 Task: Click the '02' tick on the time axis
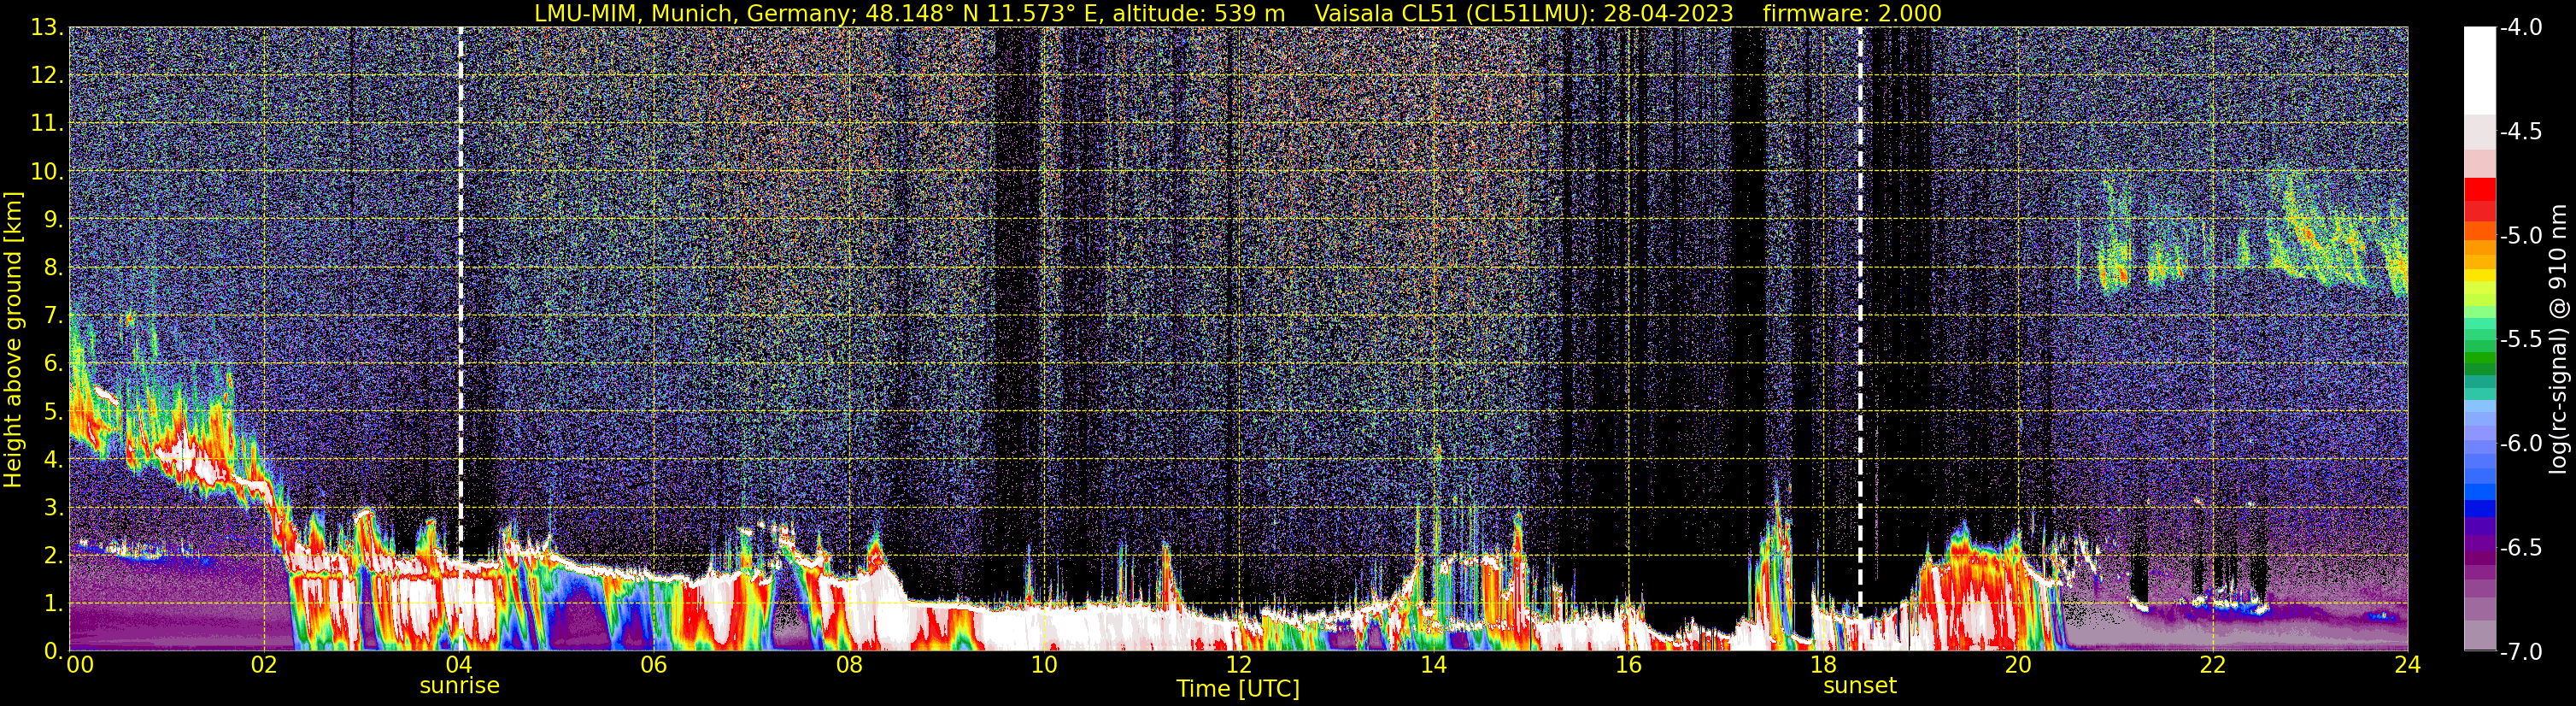tap(263, 665)
